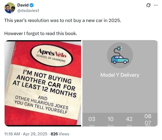This screenshot has width=162, height=140.
Task: Click the "This year's resolution" tweet line
Action: click(63, 20)
